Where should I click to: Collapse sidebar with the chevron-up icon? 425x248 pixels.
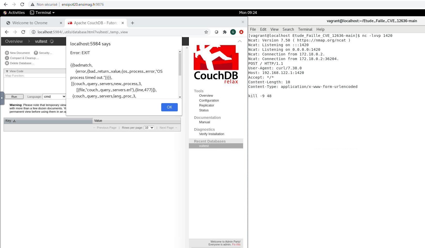coord(240,41)
